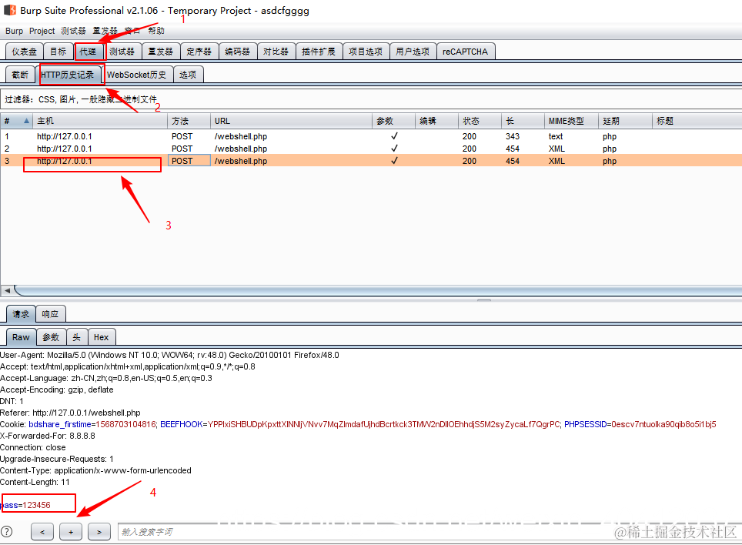The height and width of the screenshot is (545, 742).
Task: Sort by the 主机 column header
Action: (100, 121)
